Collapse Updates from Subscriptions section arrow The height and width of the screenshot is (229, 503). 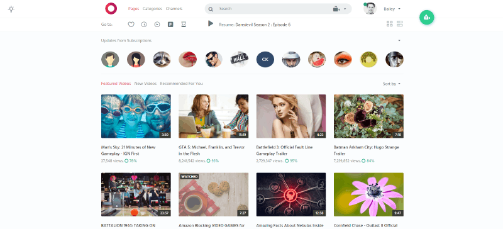pyautogui.click(x=399, y=40)
